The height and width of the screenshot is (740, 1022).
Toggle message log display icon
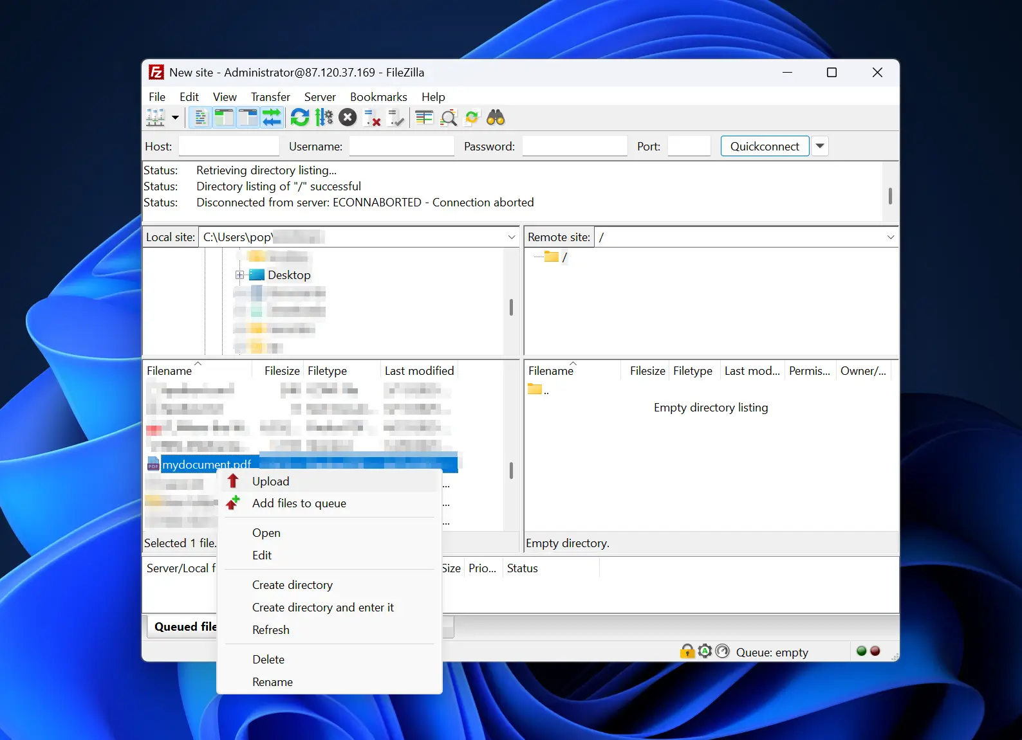pyautogui.click(x=201, y=118)
